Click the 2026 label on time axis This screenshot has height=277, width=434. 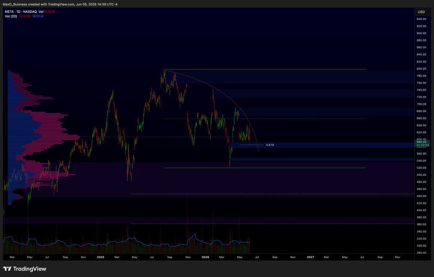tap(205, 257)
